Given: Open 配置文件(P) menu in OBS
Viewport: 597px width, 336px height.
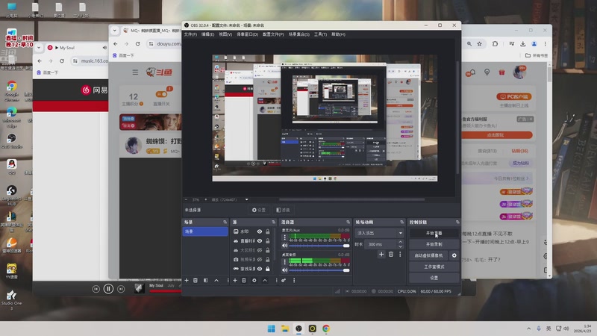Looking at the screenshot, I should 273,34.
